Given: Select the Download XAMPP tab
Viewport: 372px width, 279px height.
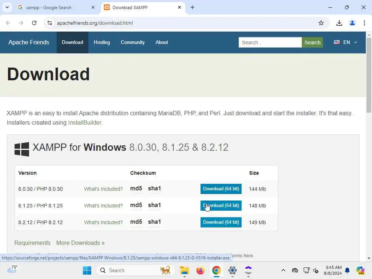Looking at the screenshot, I should (143, 7).
